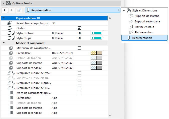Click the Stylo contour 0.18 mm value

click(x=57, y=33)
